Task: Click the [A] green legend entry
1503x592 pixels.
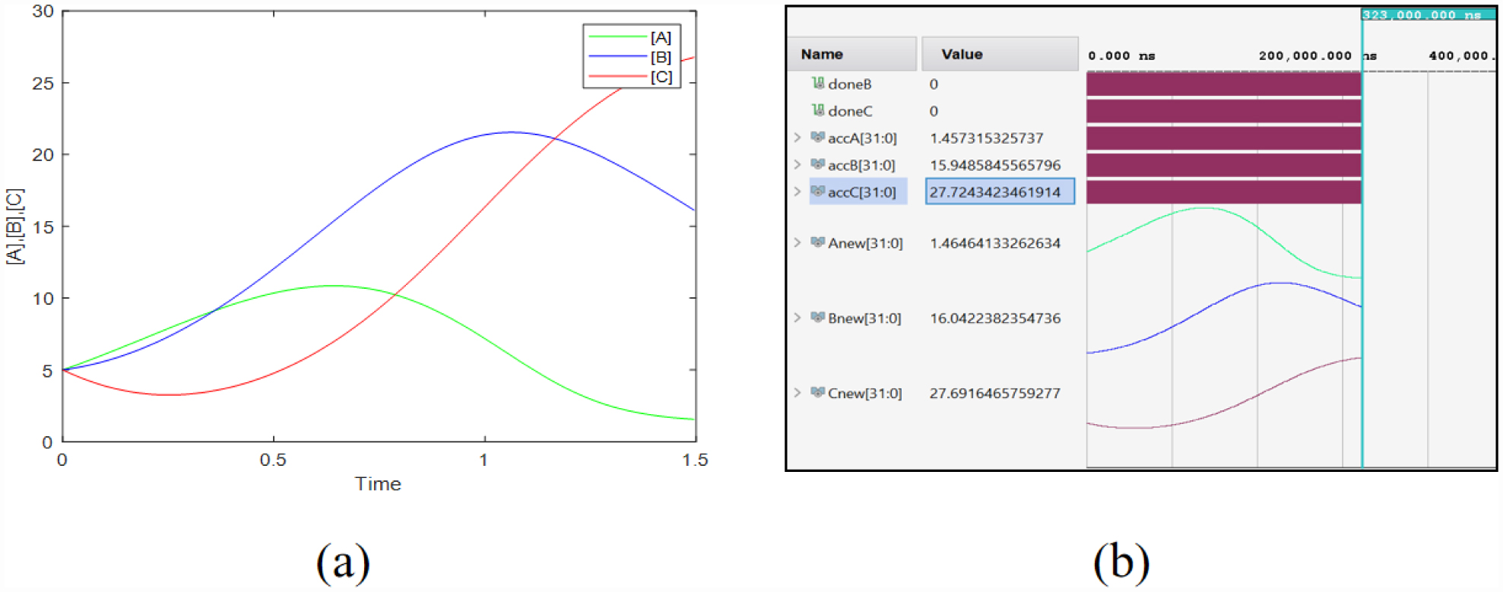Action: pos(631,37)
